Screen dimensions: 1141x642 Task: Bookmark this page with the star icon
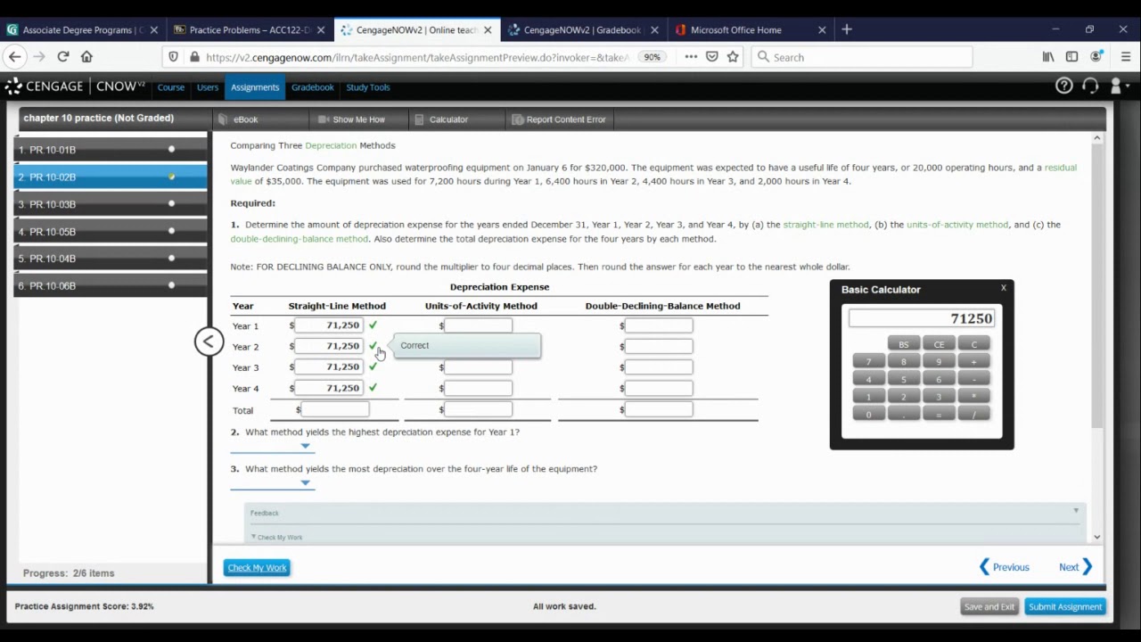(x=733, y=57)
